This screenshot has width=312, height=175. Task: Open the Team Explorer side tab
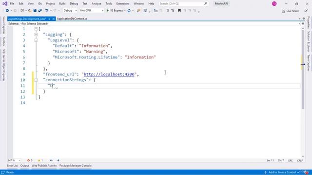(309, 63)
